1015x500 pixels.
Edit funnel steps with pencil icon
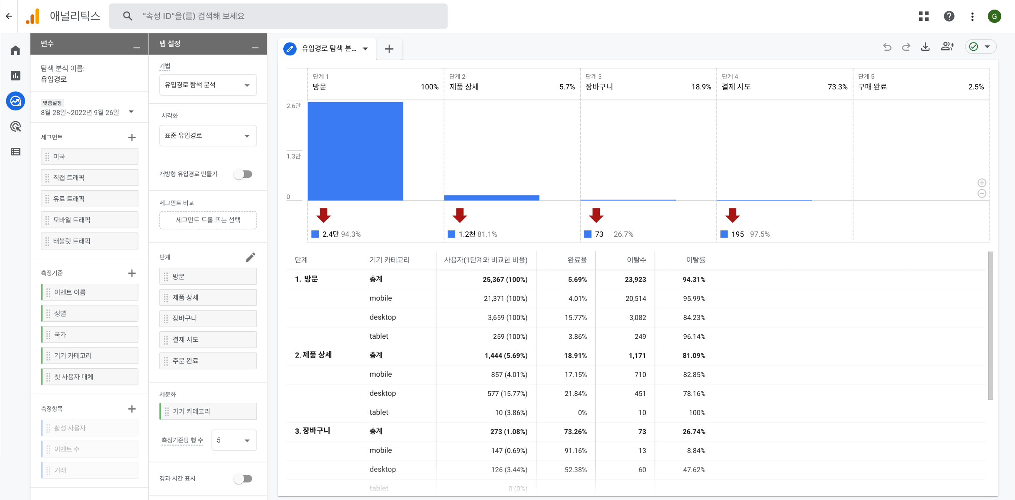click(x=250, y=257)
